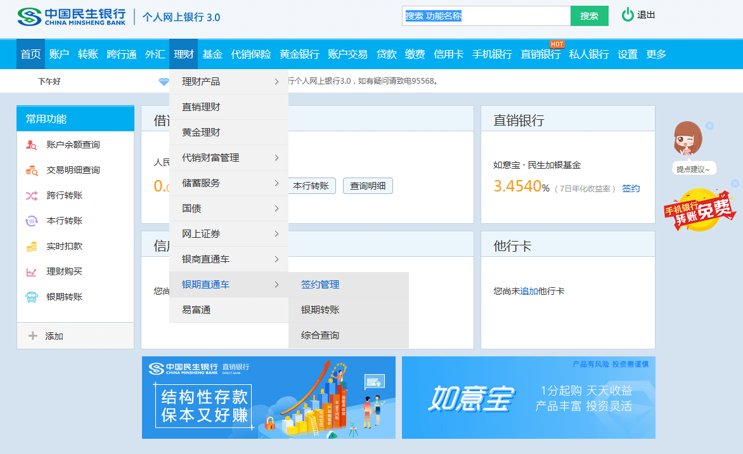Click the 搜索 功能名称 search field
The image size is (743, 454).
486,16
